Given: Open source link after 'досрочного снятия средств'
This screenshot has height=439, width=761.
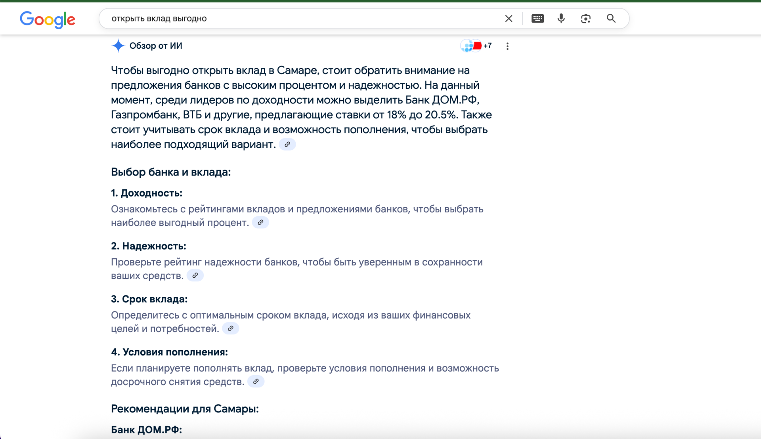Looking at the screenshot, I should [x=256, y=382].
